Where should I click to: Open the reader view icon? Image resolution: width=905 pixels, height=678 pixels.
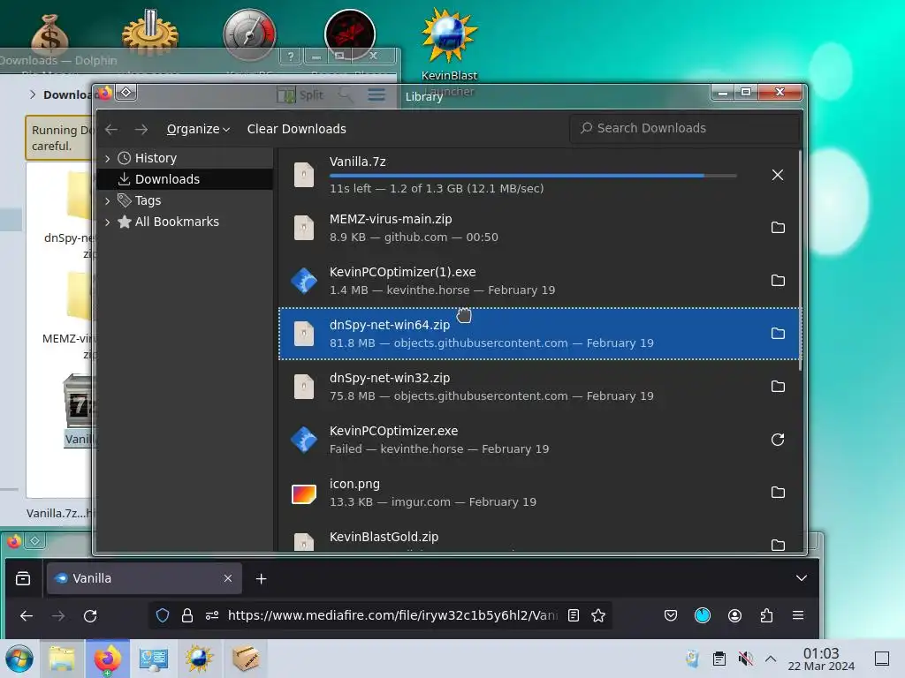(x=573, y=615)
